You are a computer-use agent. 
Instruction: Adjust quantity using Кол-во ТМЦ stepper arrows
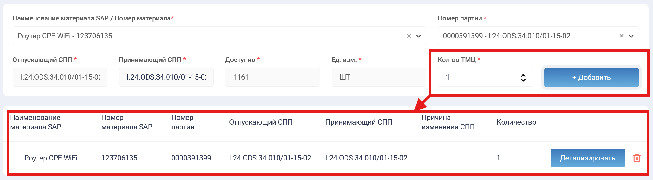coord(523,77)
